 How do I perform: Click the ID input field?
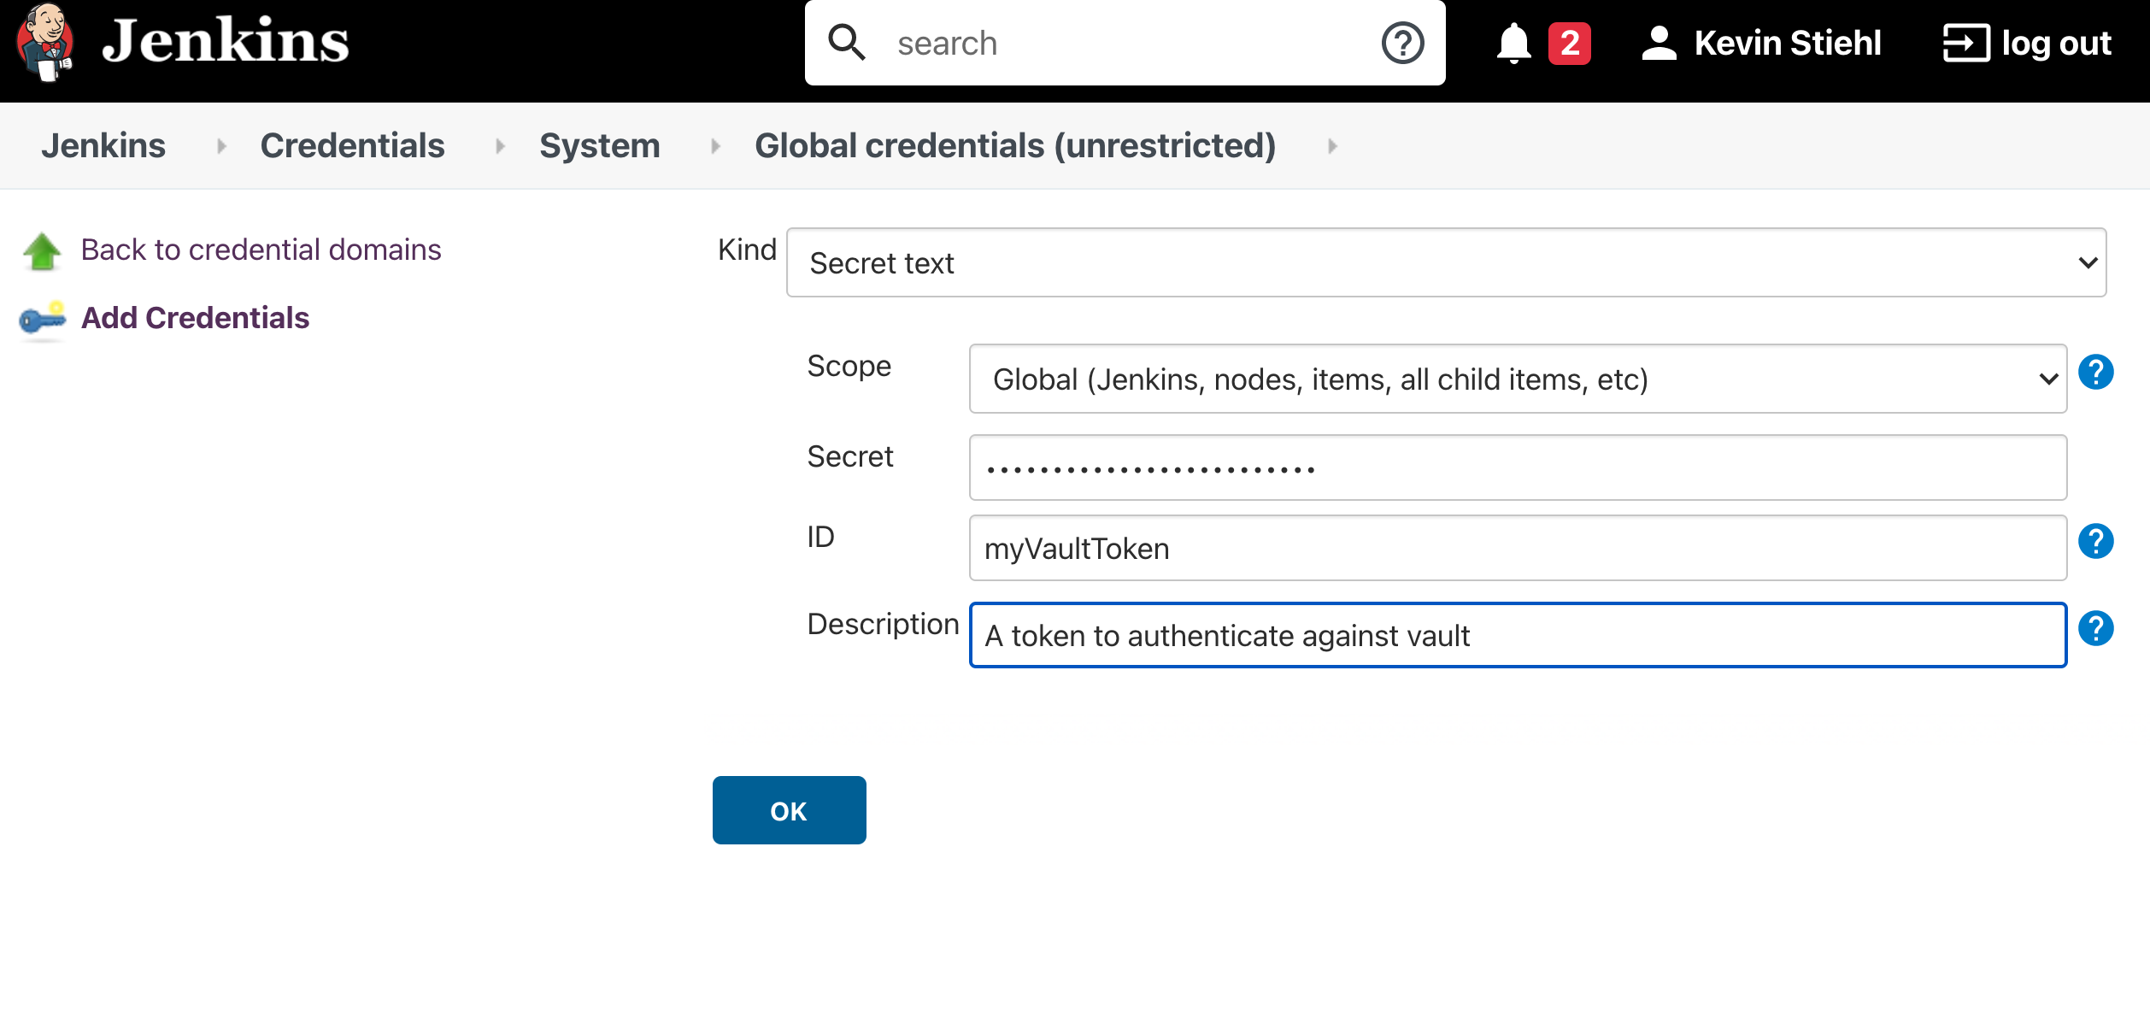[x=1519, y=549]
